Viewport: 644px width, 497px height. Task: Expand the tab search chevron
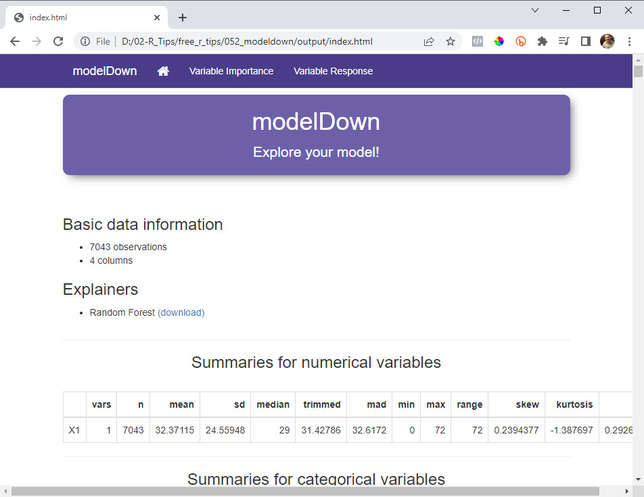(x=535, y=10)
